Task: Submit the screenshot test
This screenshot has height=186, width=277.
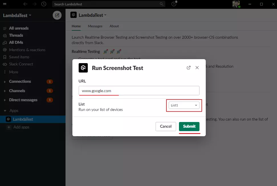Action: (189, 127)
